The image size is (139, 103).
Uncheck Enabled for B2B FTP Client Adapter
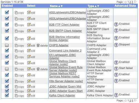click(x=7, y=24)
